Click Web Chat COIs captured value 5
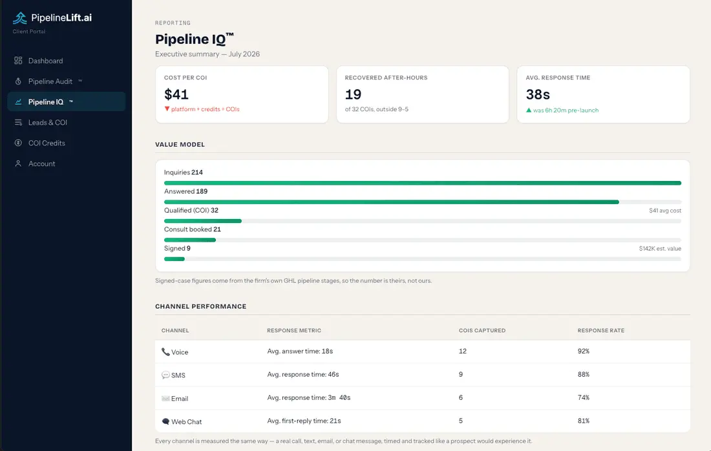The image size is (711, 451). [461, 421]
